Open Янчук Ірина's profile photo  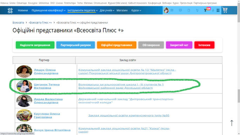[x=24, y=128]
